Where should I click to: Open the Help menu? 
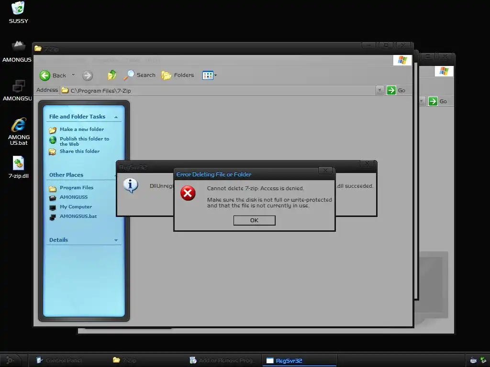pyautogui.click(x=153, y=60)
